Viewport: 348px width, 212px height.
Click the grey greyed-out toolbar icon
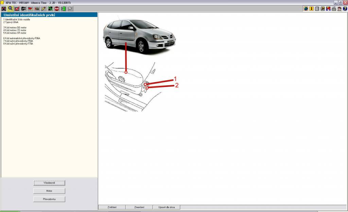coord(70,9)
